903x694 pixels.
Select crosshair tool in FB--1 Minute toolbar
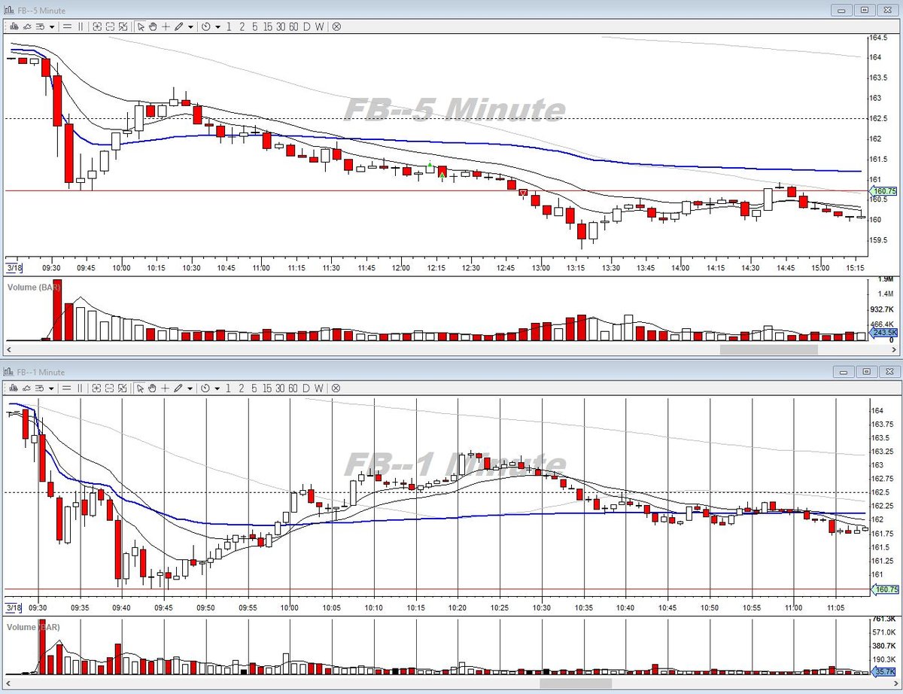click(x=166, y=388)
